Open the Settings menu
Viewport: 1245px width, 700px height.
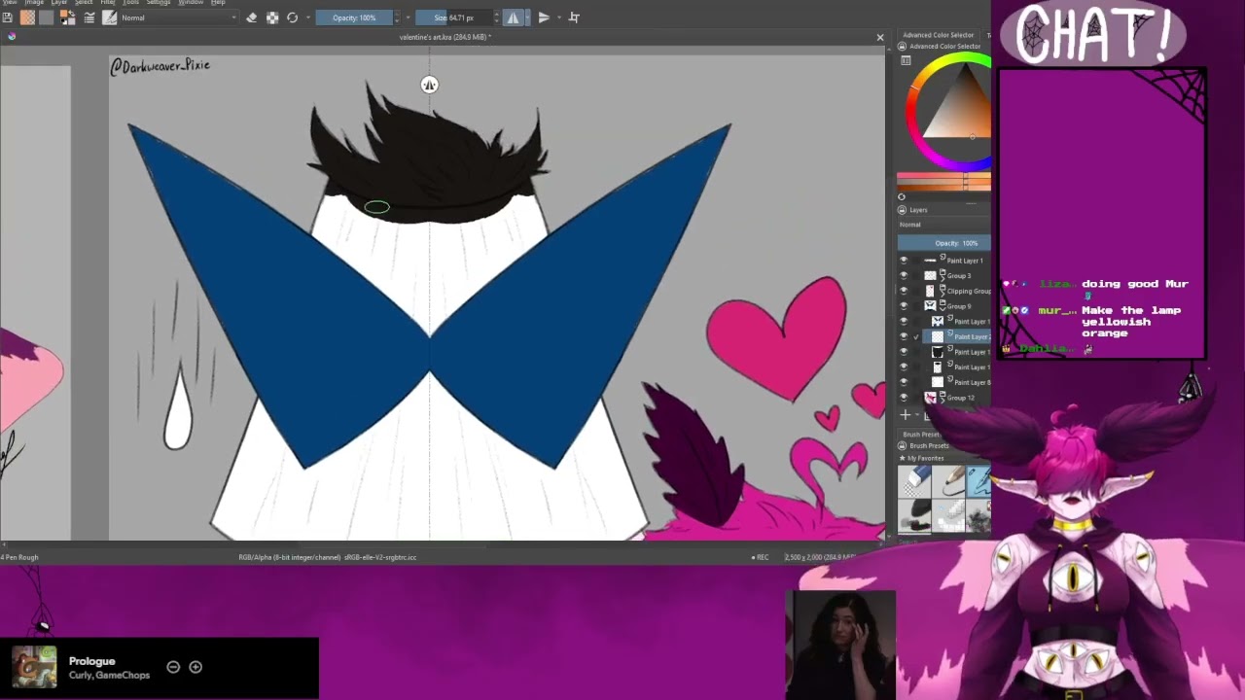coord(159,3)
